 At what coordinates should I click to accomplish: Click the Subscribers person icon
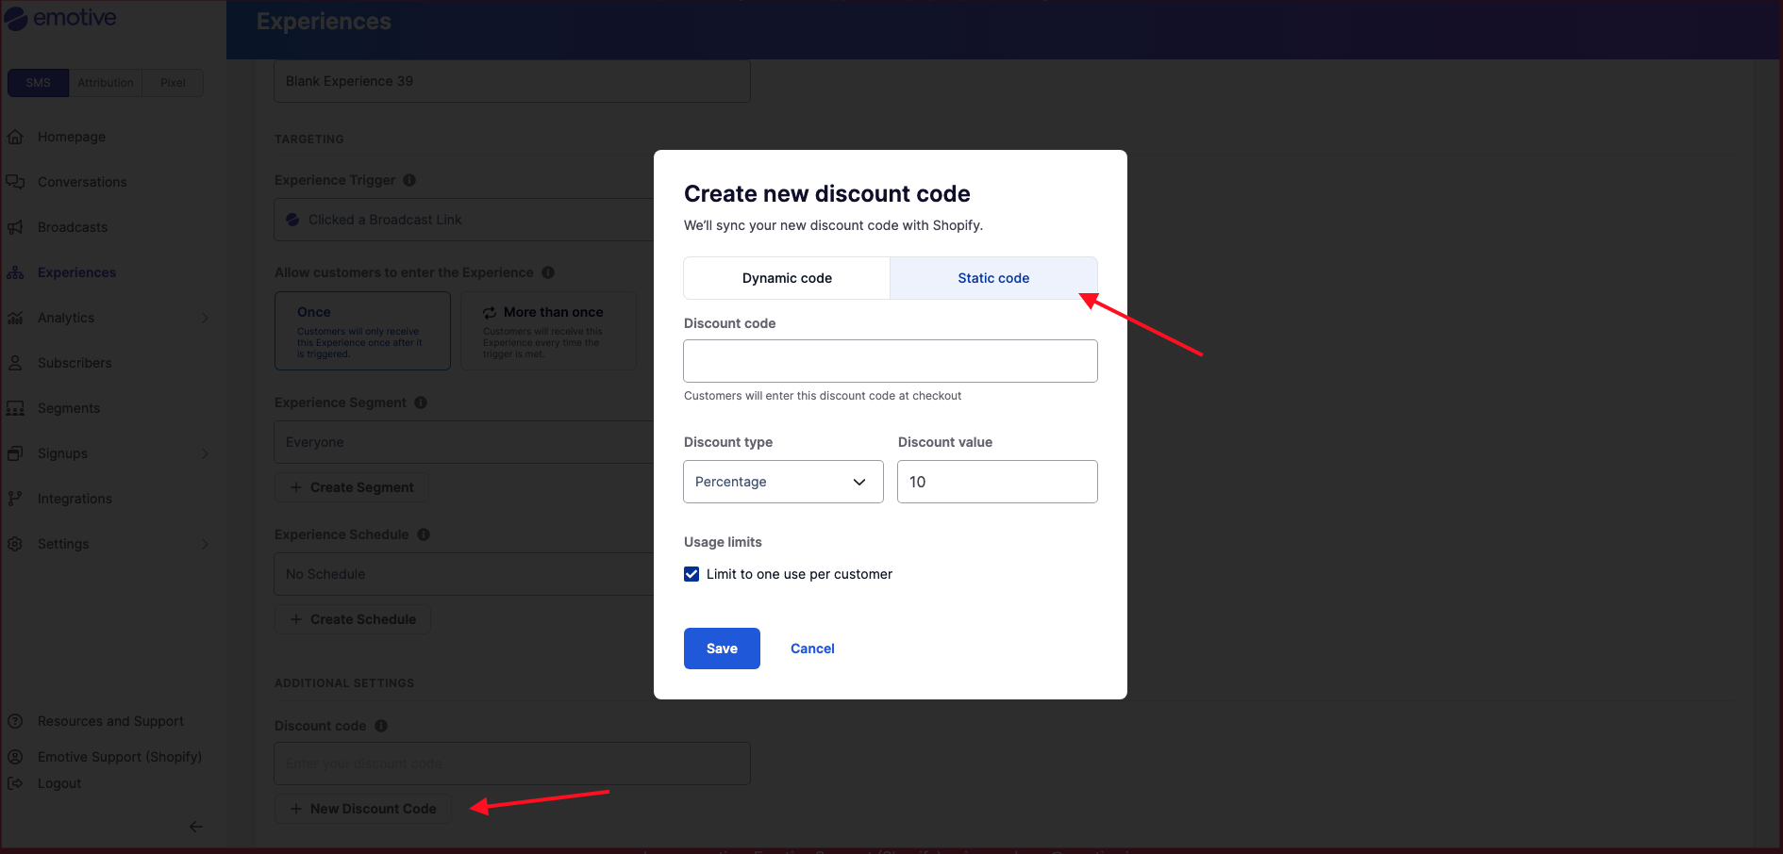coord(15,363)
